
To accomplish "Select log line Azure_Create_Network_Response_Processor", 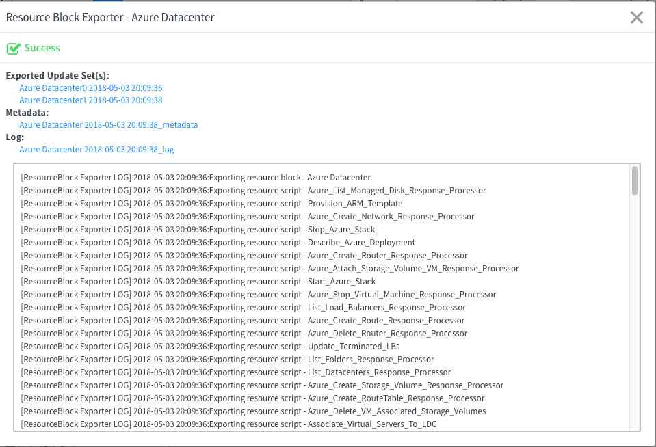I will tap(248, 217).
